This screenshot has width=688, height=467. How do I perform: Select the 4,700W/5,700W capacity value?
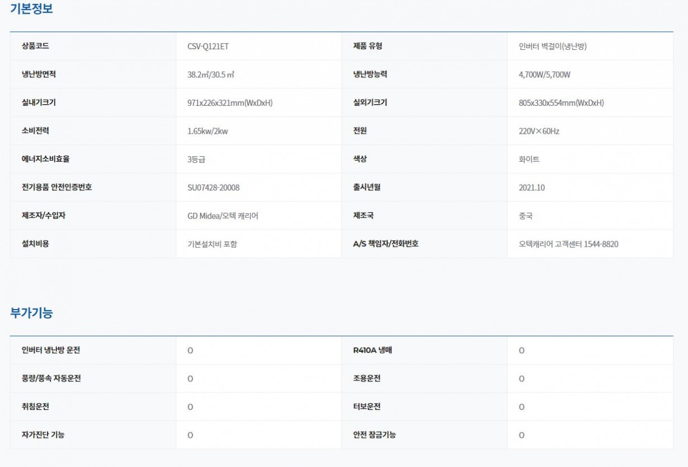point(544,74)
